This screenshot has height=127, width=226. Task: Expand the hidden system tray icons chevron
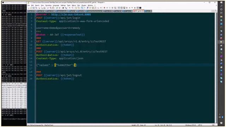coord(220,114)
